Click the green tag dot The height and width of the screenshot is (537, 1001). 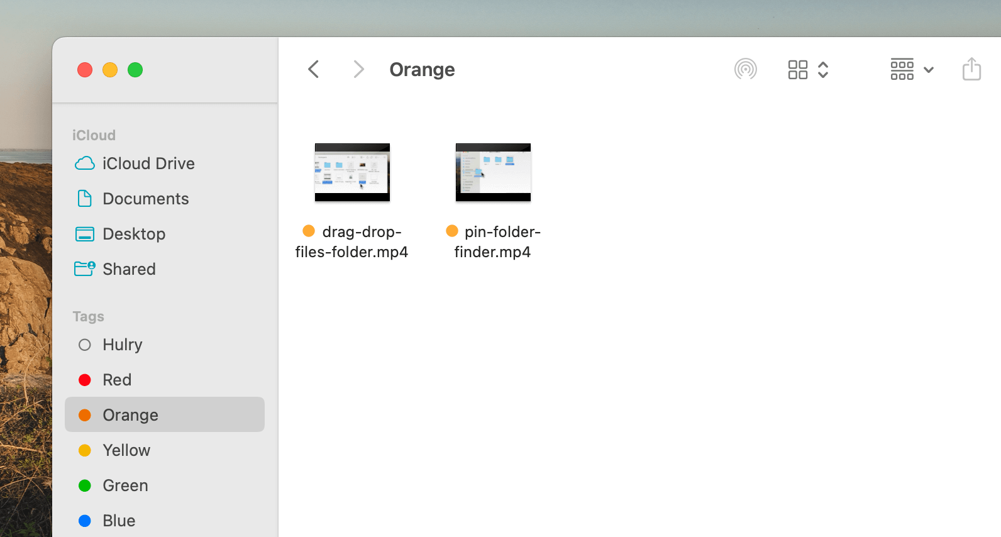point(85,485)
